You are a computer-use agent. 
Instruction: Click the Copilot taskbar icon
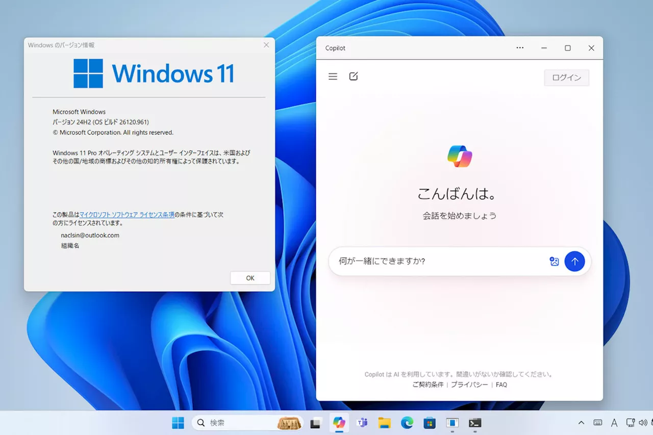339,423
